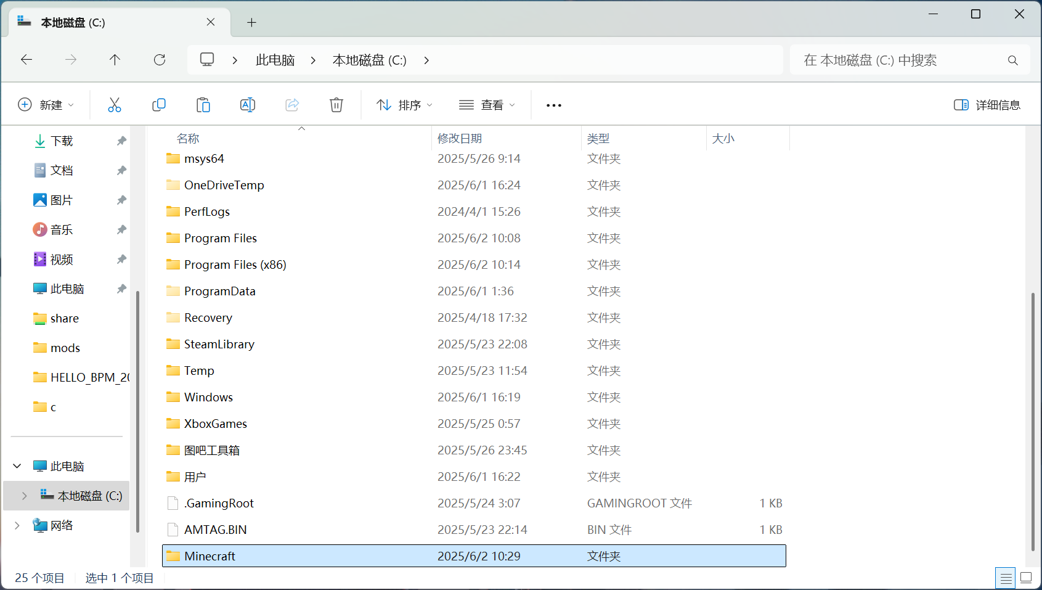The image size is (1042, 590).
Task: Go forward with the right arrow
Action: click(71, 60)
